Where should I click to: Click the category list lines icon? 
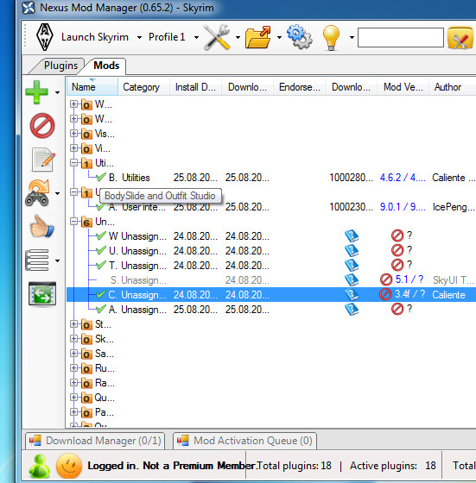[37, 260]
